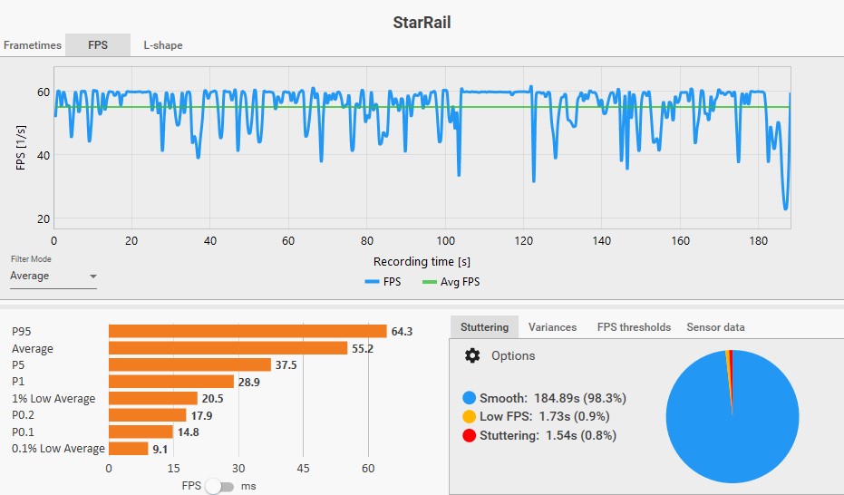
Task: Click the Filter Mode label
Action: [x=31, y=258]
